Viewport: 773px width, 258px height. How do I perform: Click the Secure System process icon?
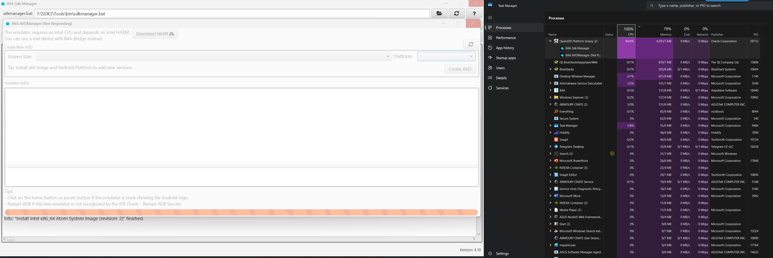point(556,119)
